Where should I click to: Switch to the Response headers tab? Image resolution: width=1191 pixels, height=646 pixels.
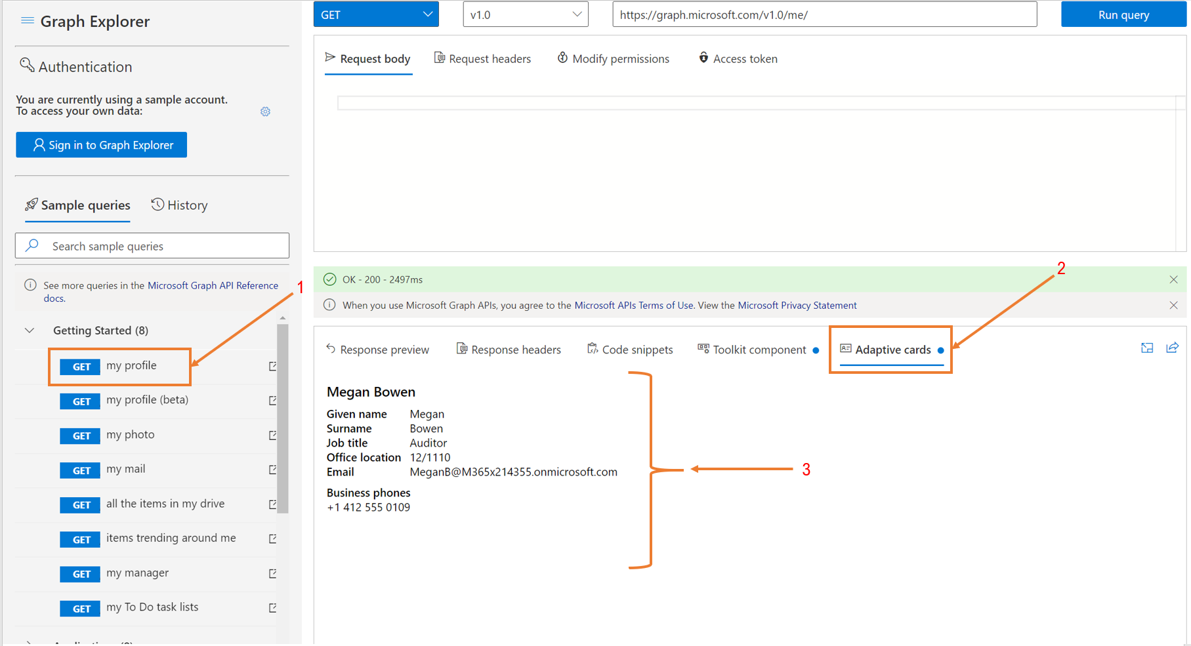pos(509,350)
